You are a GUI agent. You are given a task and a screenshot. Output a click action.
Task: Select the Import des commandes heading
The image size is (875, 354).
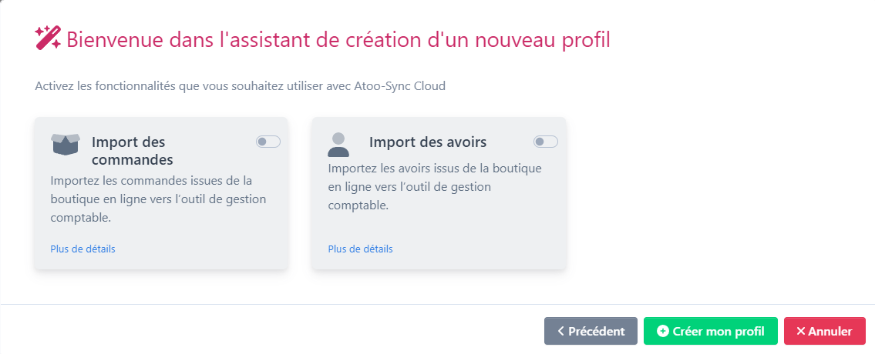point(133,151)
